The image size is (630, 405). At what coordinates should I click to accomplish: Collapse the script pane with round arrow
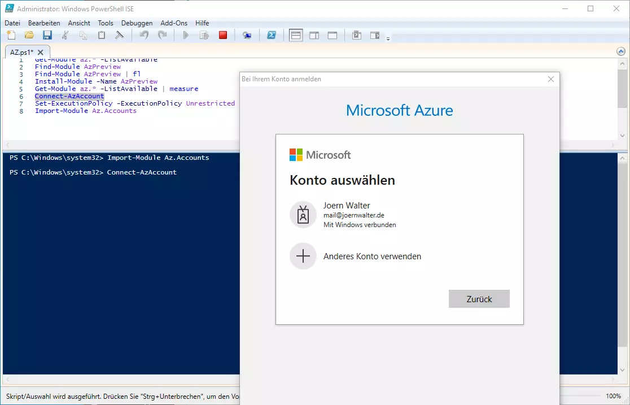pyautogui.click(x=621, y=51)
